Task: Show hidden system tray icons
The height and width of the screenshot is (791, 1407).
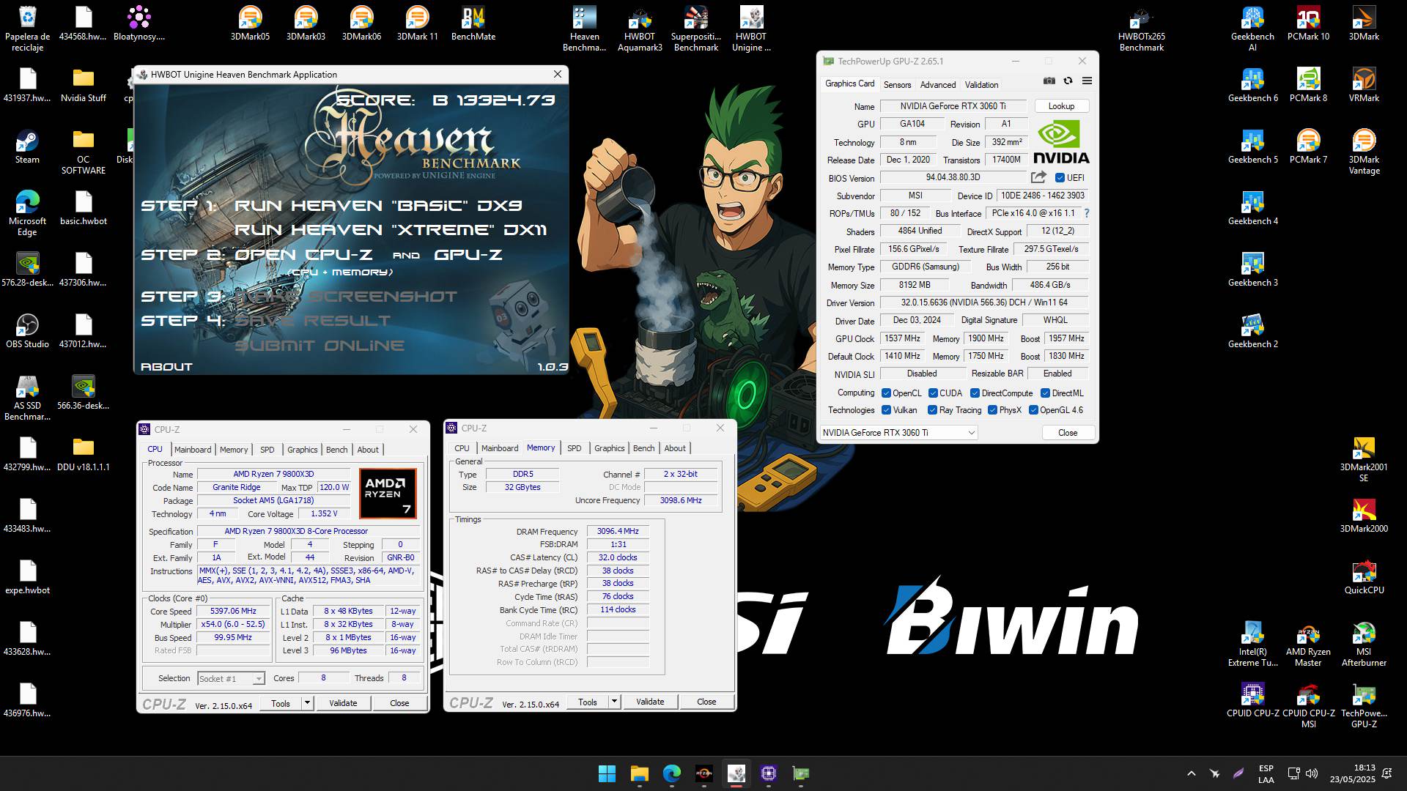Action: (x=1191, y=773)
